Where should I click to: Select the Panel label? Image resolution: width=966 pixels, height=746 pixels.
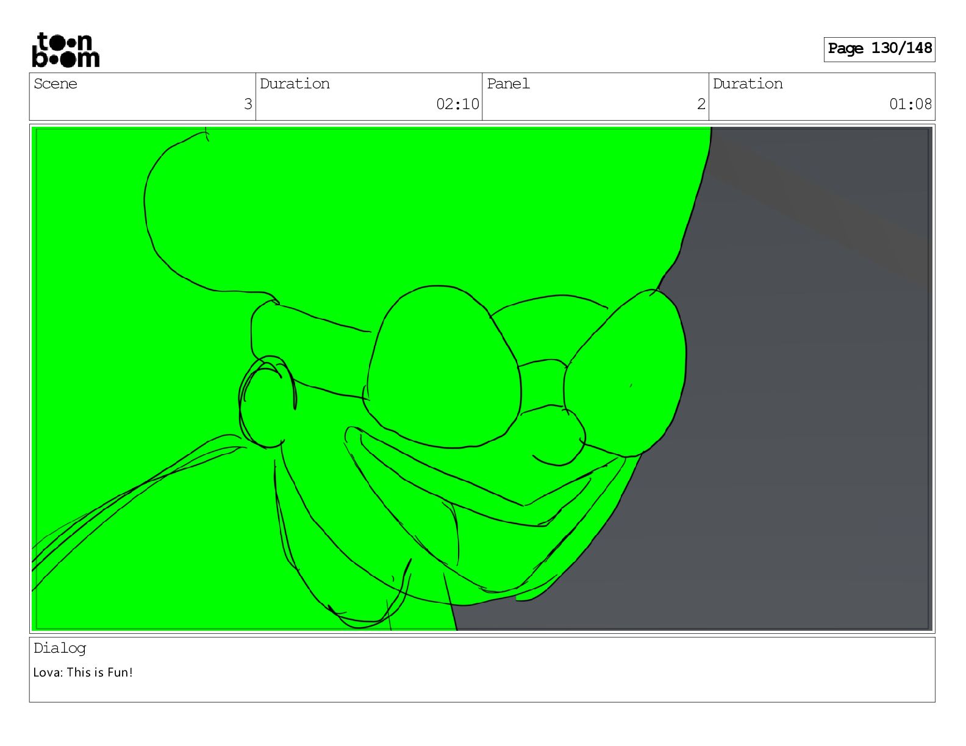pyautogui.click(x=508, y=84)
